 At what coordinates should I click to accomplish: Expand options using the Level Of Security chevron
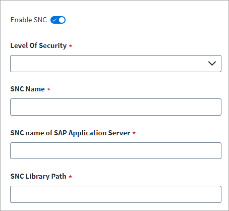tap(212, 64)
